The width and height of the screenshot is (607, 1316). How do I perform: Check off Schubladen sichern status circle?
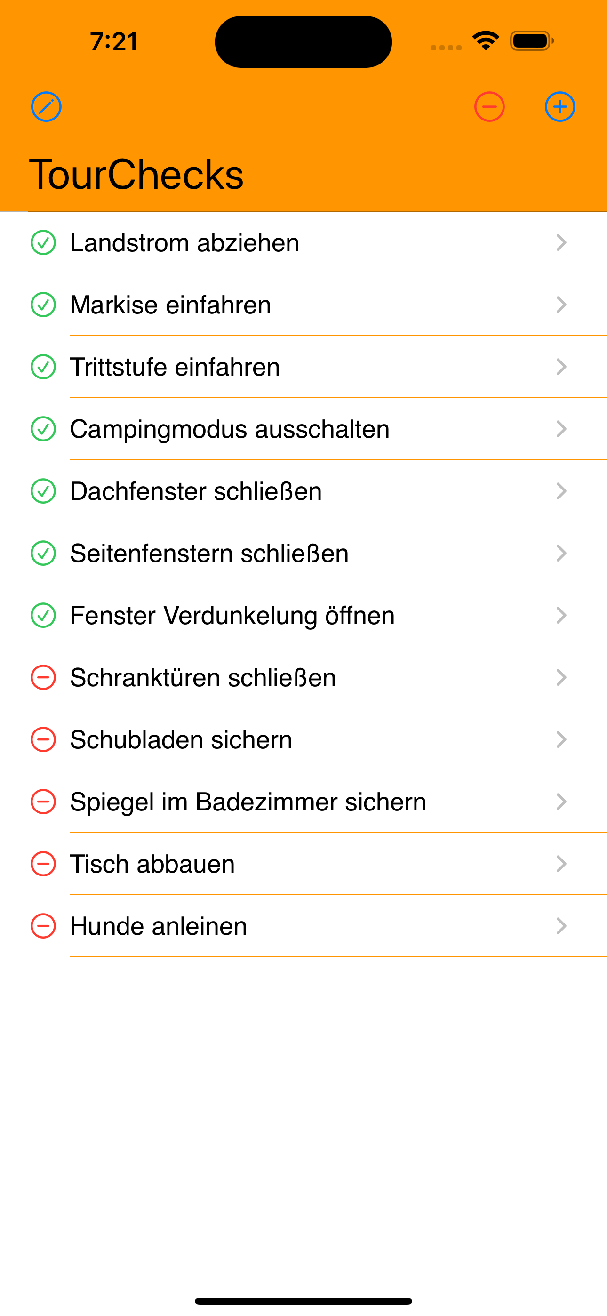pos(43,740)
